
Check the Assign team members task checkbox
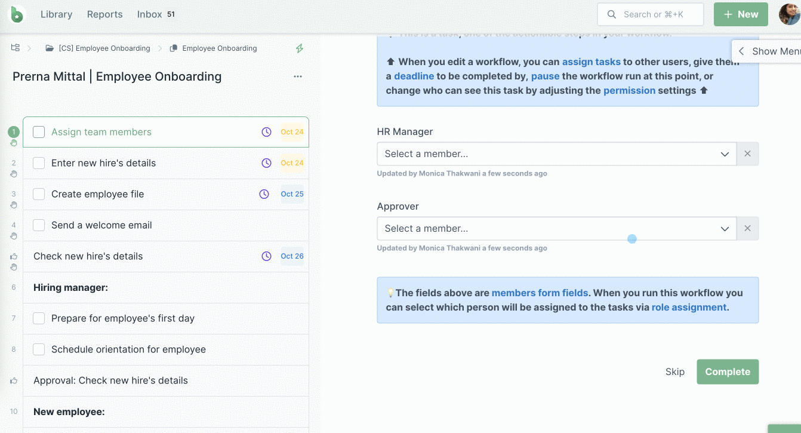[39, 132]
